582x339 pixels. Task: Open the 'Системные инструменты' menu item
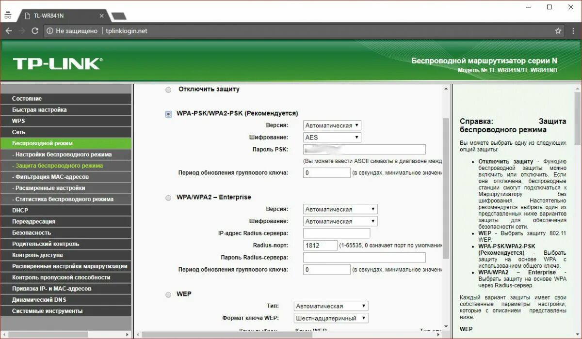(66, 311)
